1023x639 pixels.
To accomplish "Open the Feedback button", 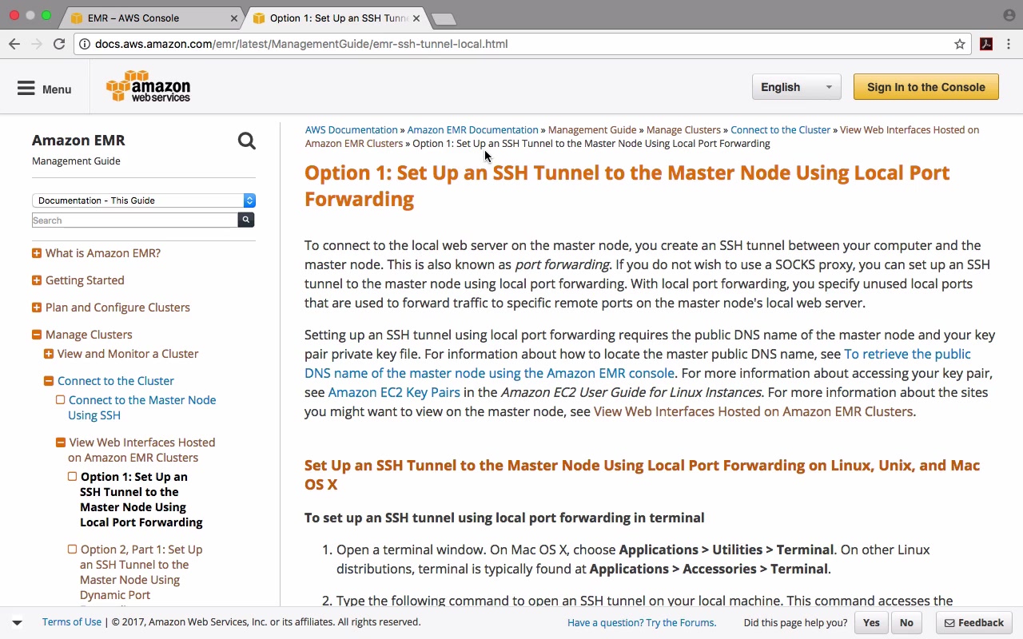I will pyautogui.click(x=974, y=623).
